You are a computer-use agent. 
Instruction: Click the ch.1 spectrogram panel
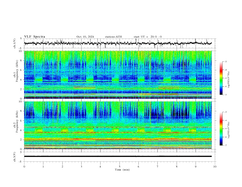[118, 75]
